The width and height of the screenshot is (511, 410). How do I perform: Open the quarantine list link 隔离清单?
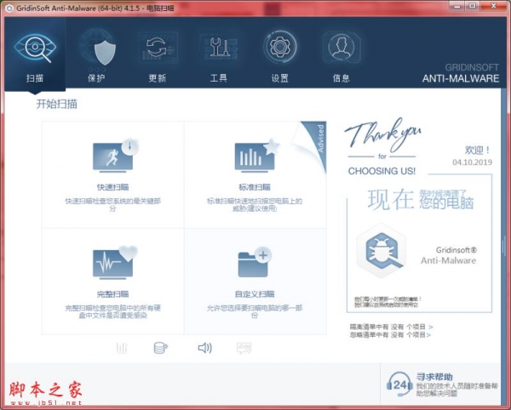pos(392,327)
